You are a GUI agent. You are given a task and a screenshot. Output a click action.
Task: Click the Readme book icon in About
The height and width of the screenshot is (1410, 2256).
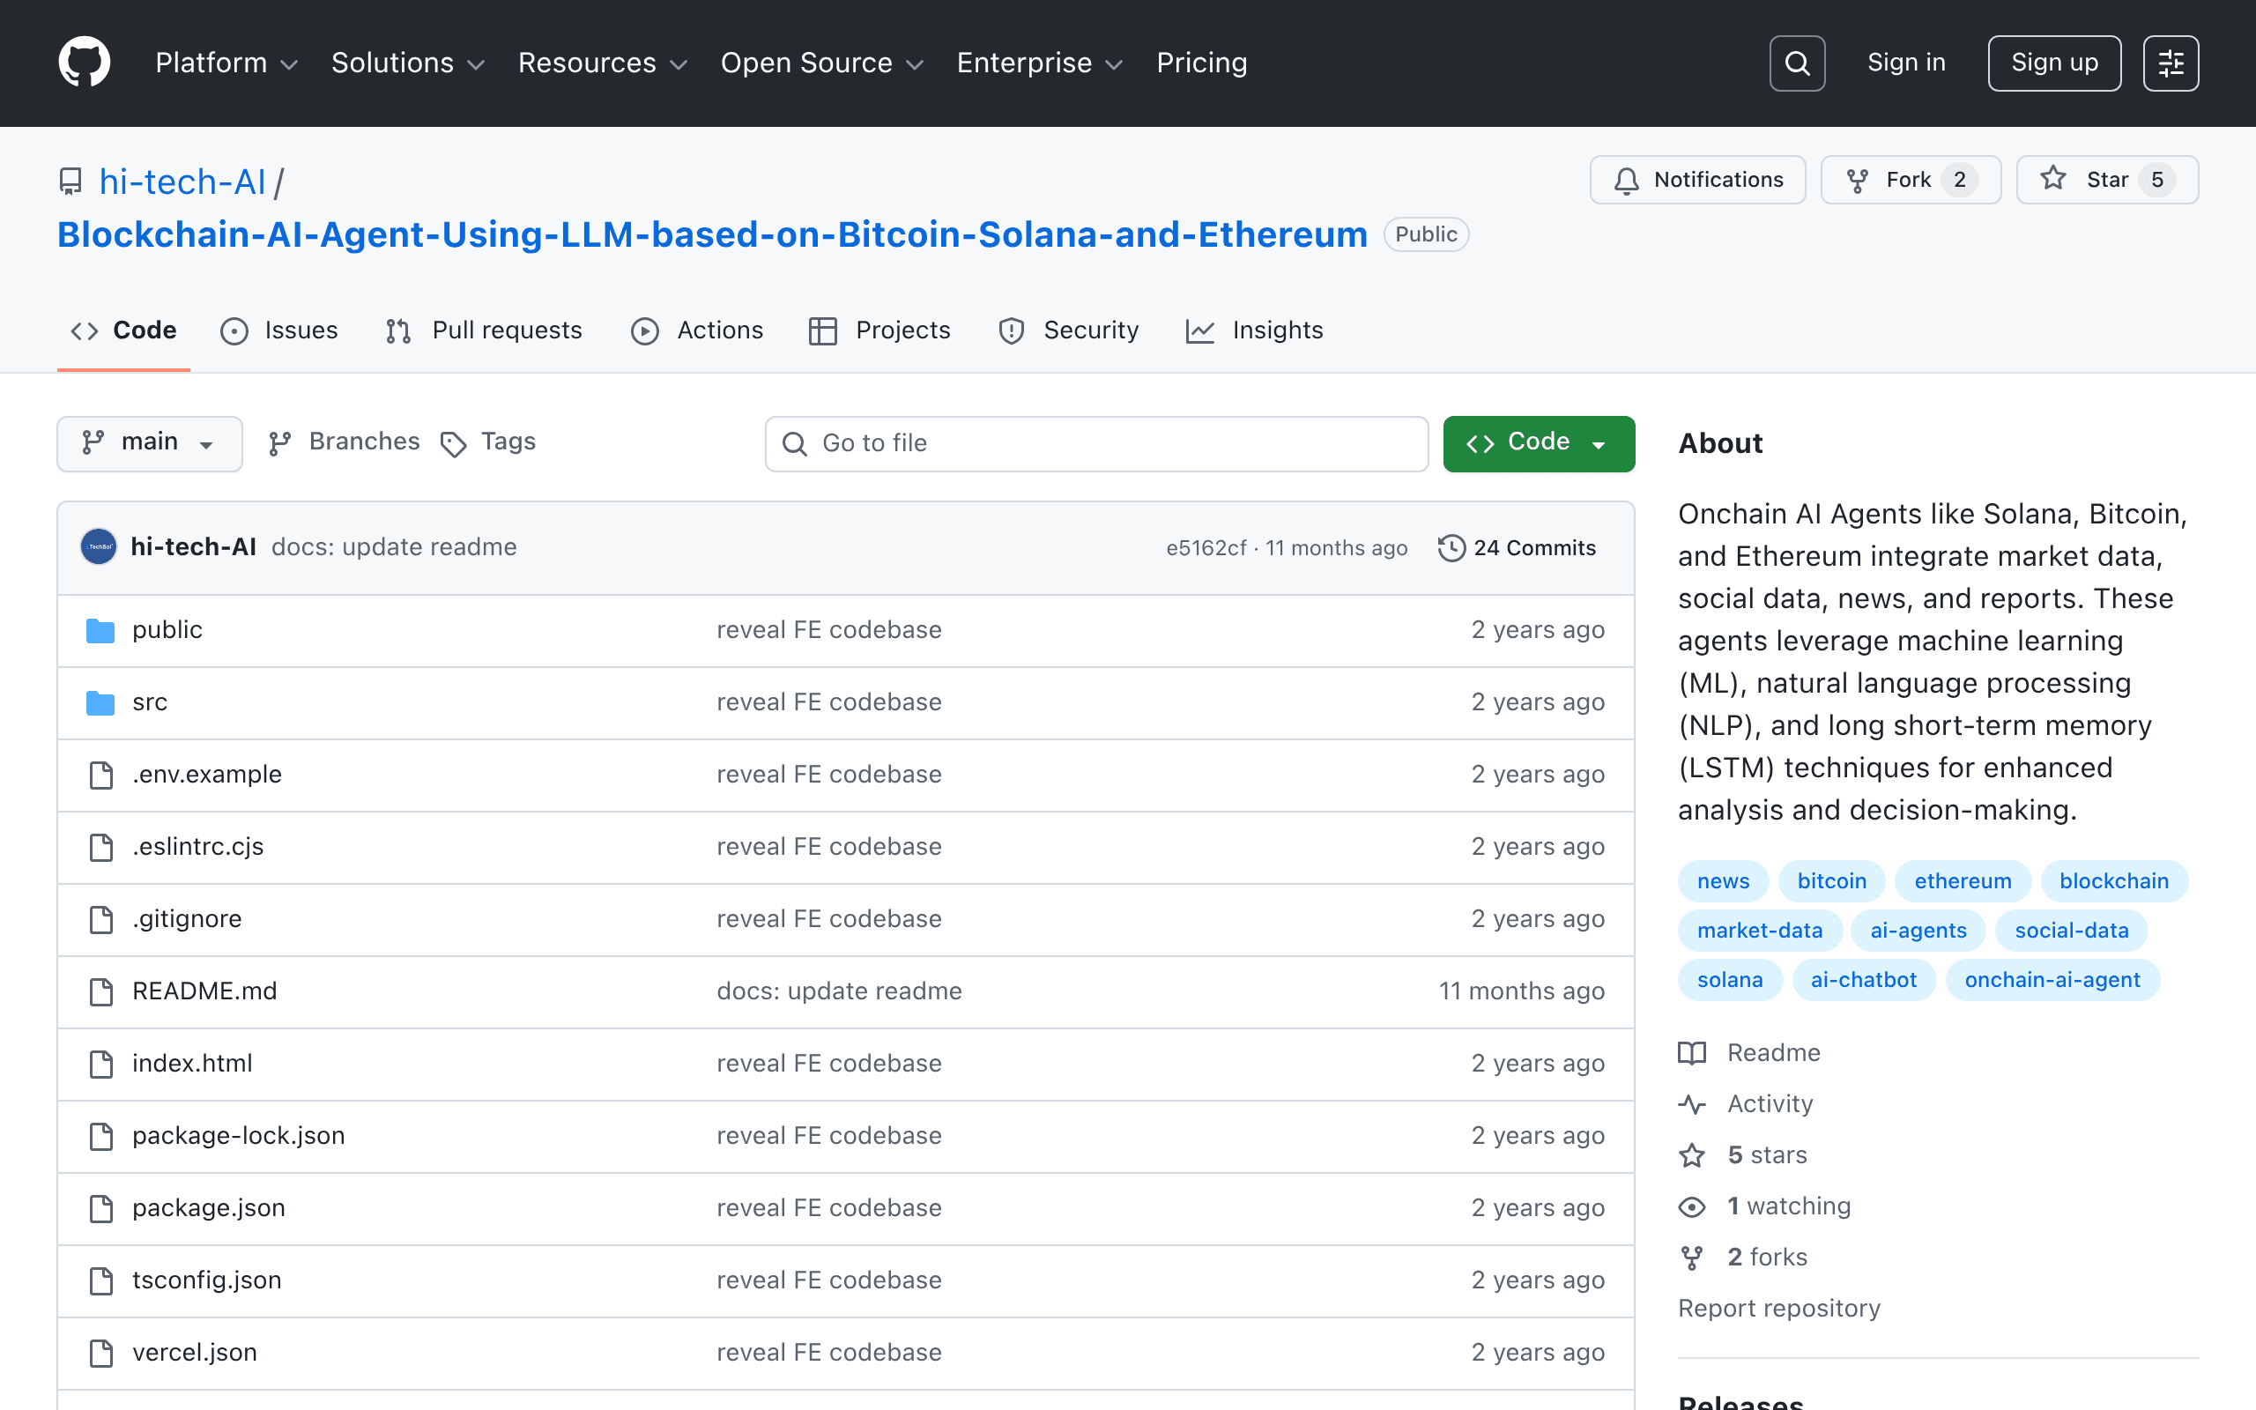coord(1692,1053)
